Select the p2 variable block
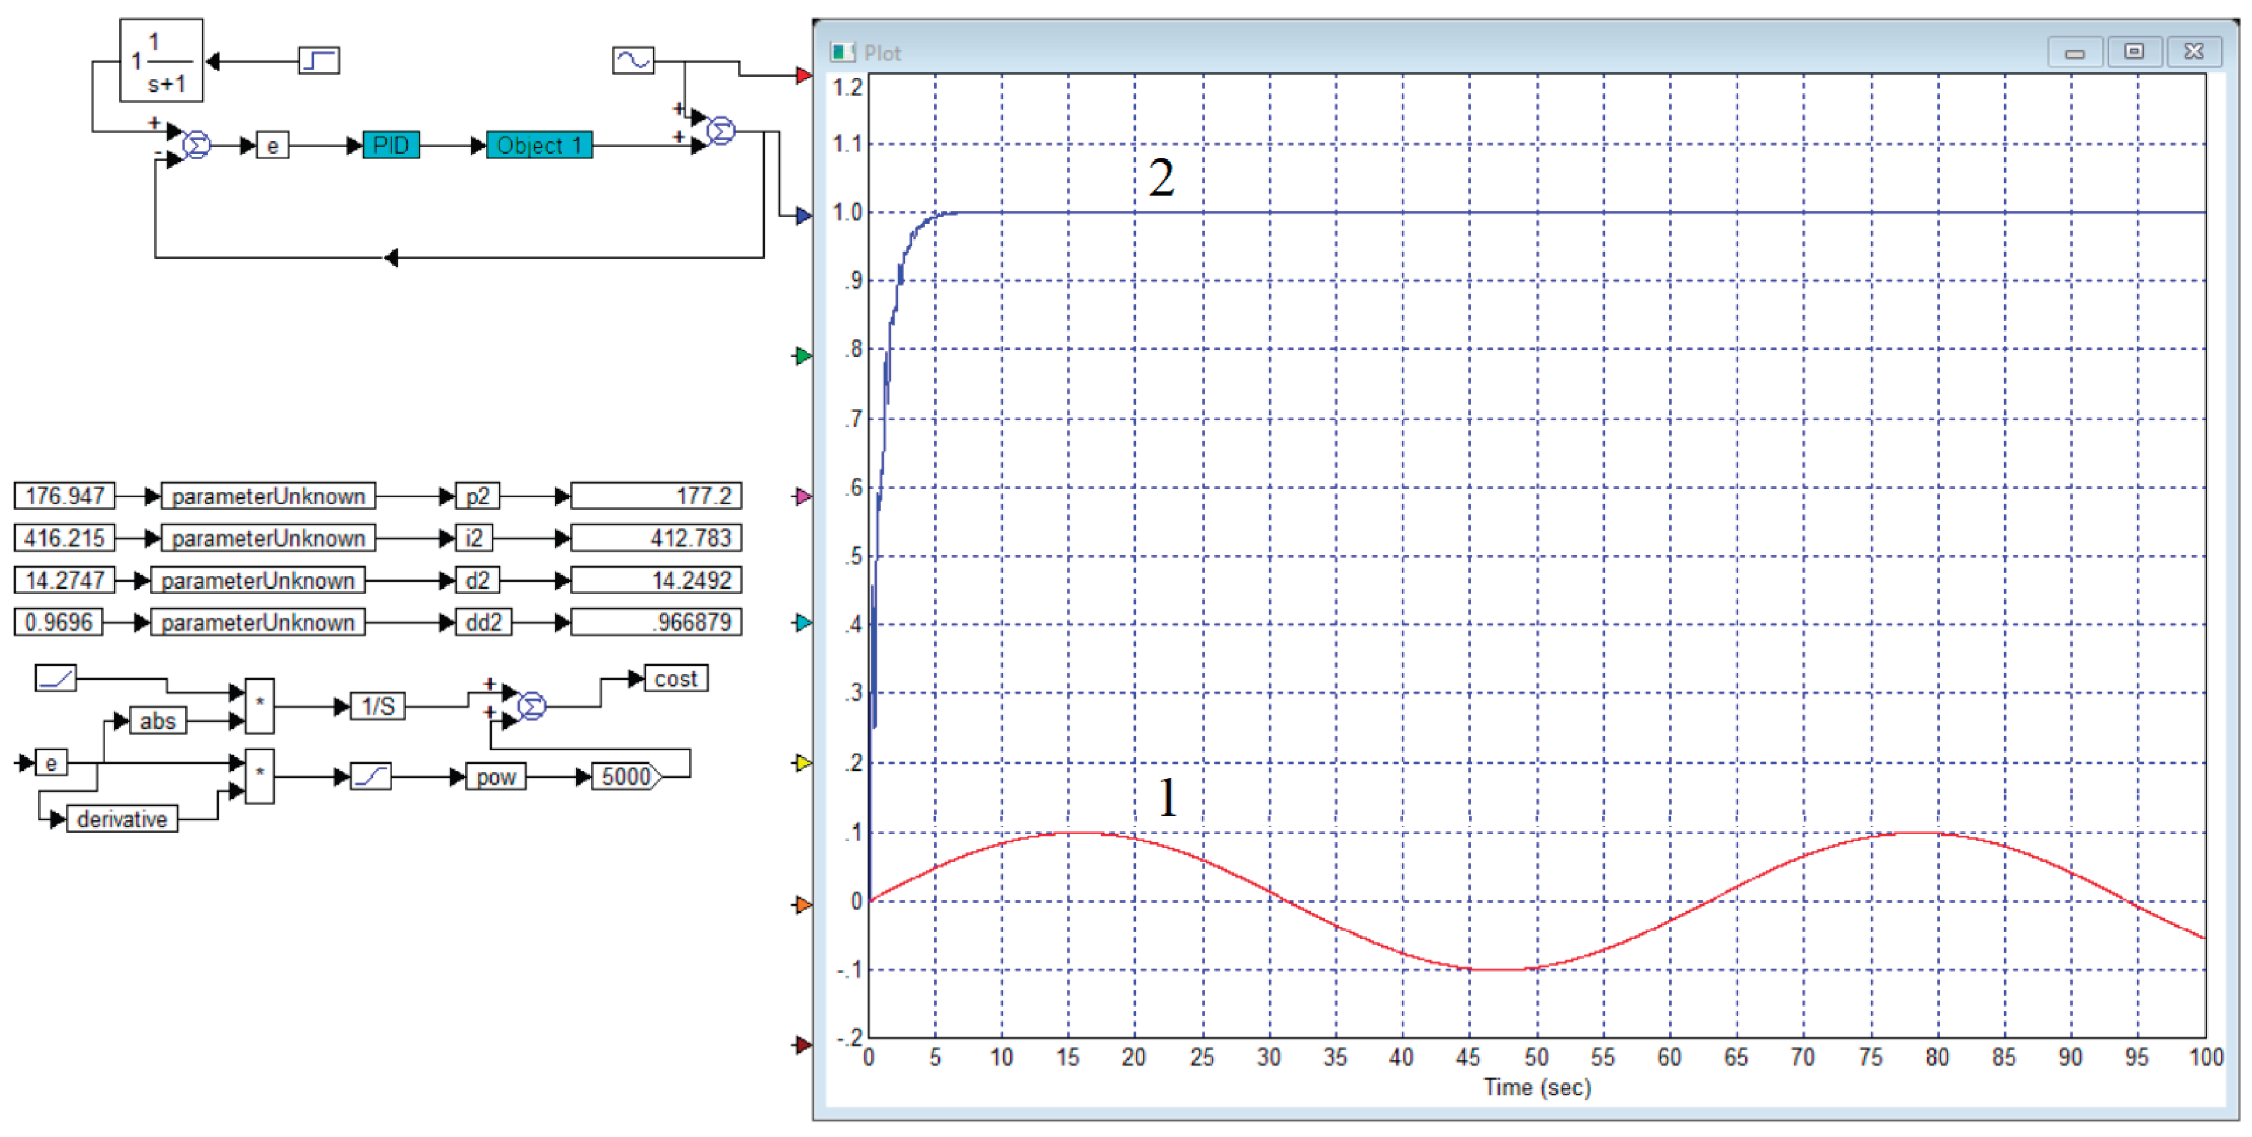 pyautogui.click(x=477, y=496)
